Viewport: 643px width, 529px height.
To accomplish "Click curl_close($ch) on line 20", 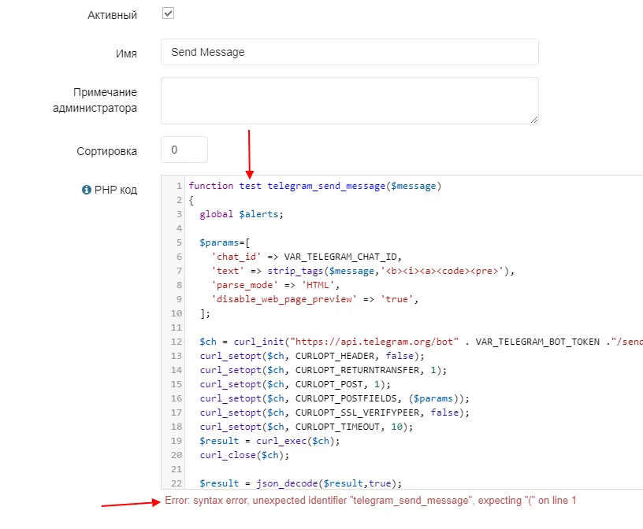I will (244, 455).
